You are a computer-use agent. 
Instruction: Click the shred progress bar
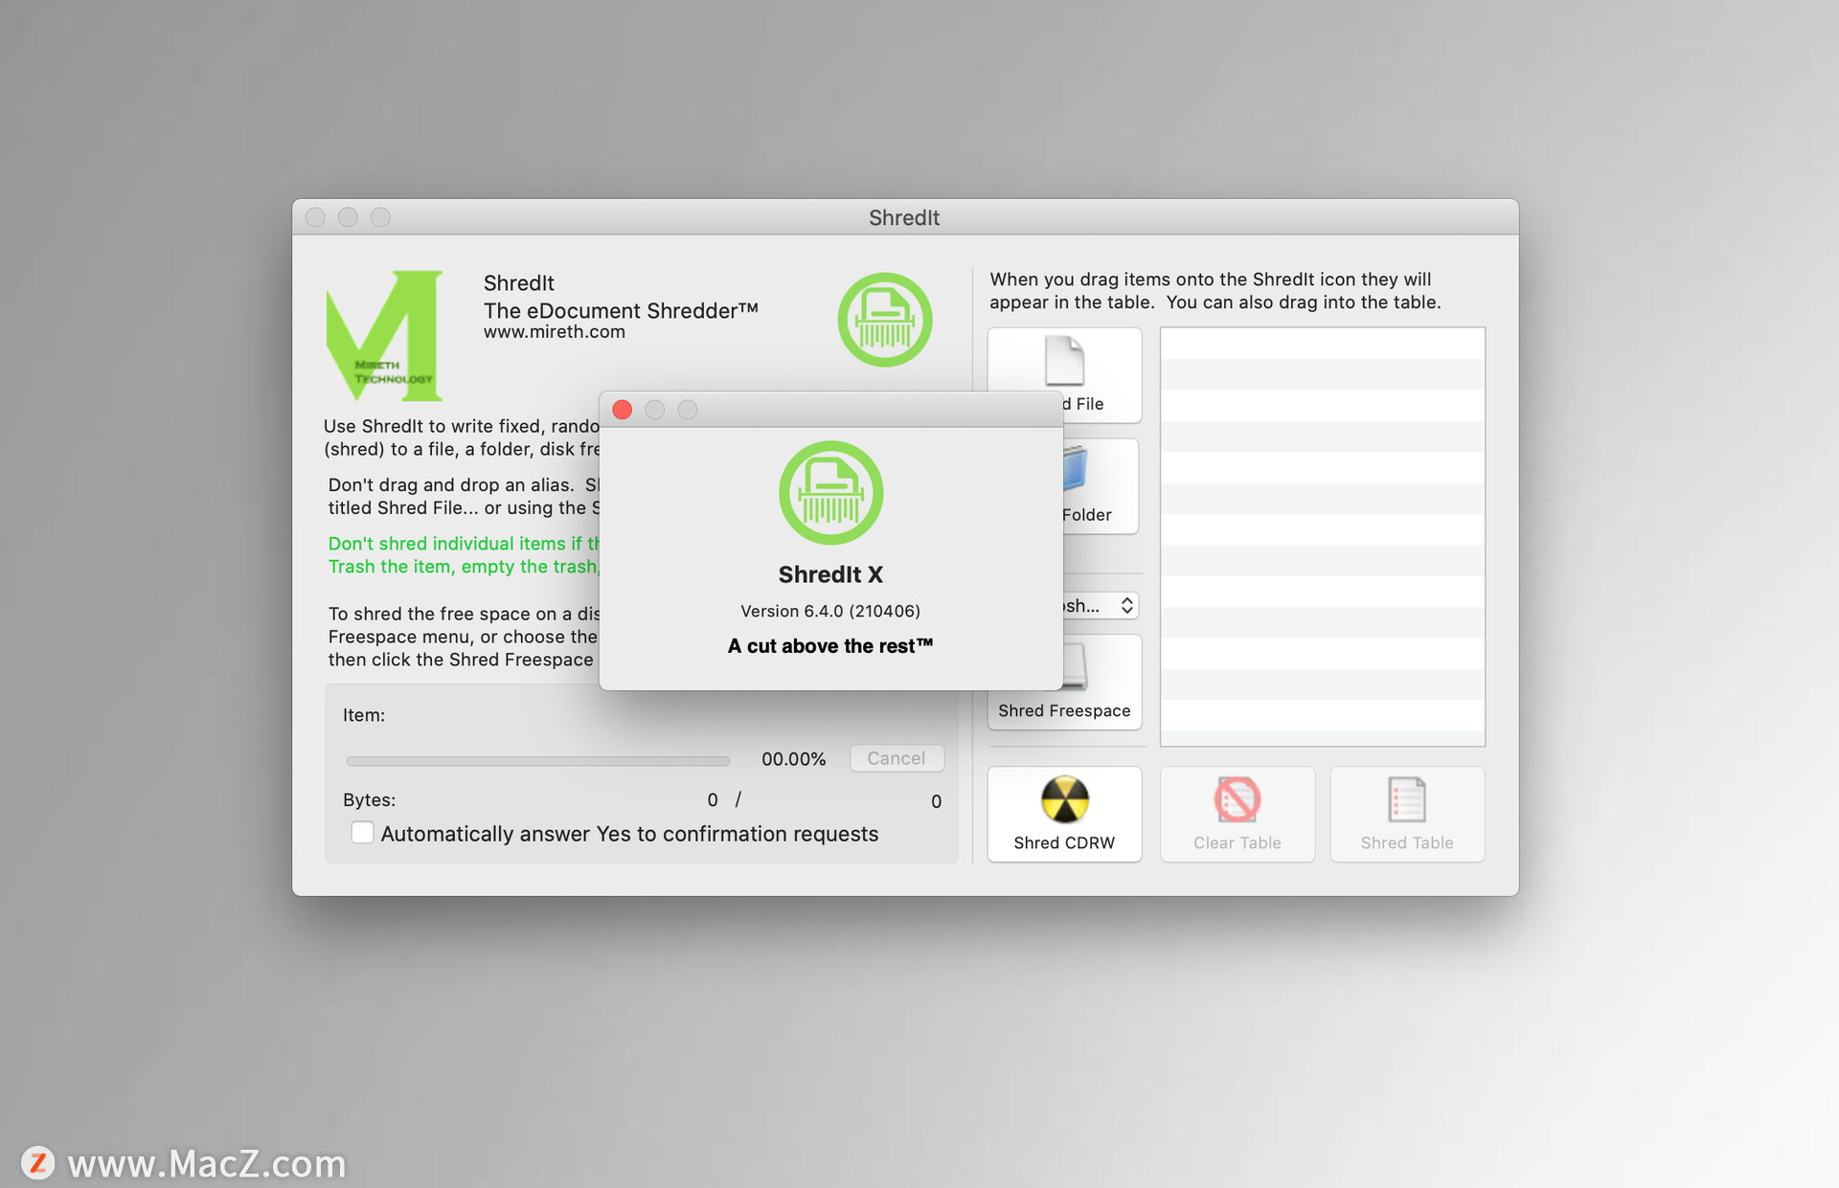[x=537, y=761]
